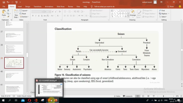183x103 pixels.
Task: Open the Layout dropdown
Action: click(24, 11)
